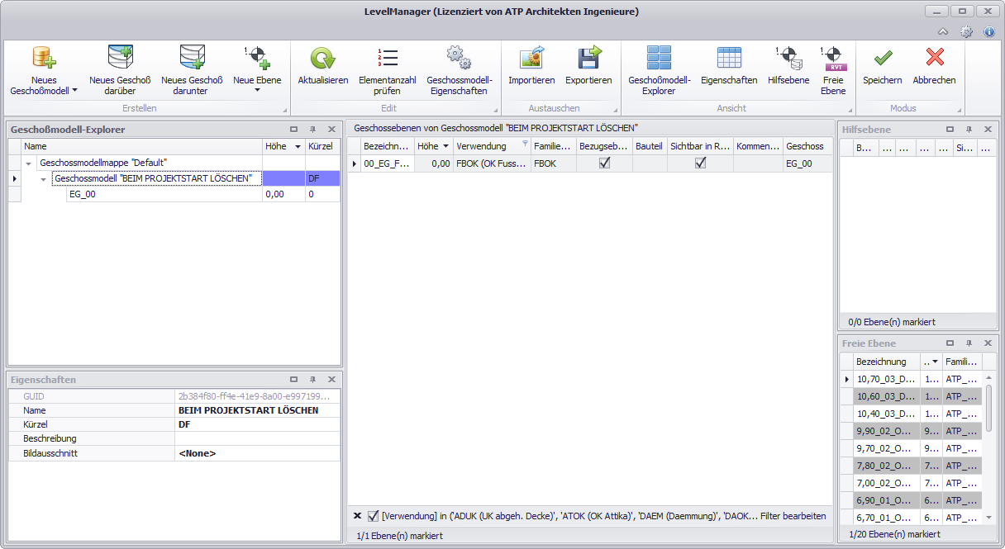Click the Exportieren disk icon
This screenshot has width=1005, height=549.
(x=588, y=58)
